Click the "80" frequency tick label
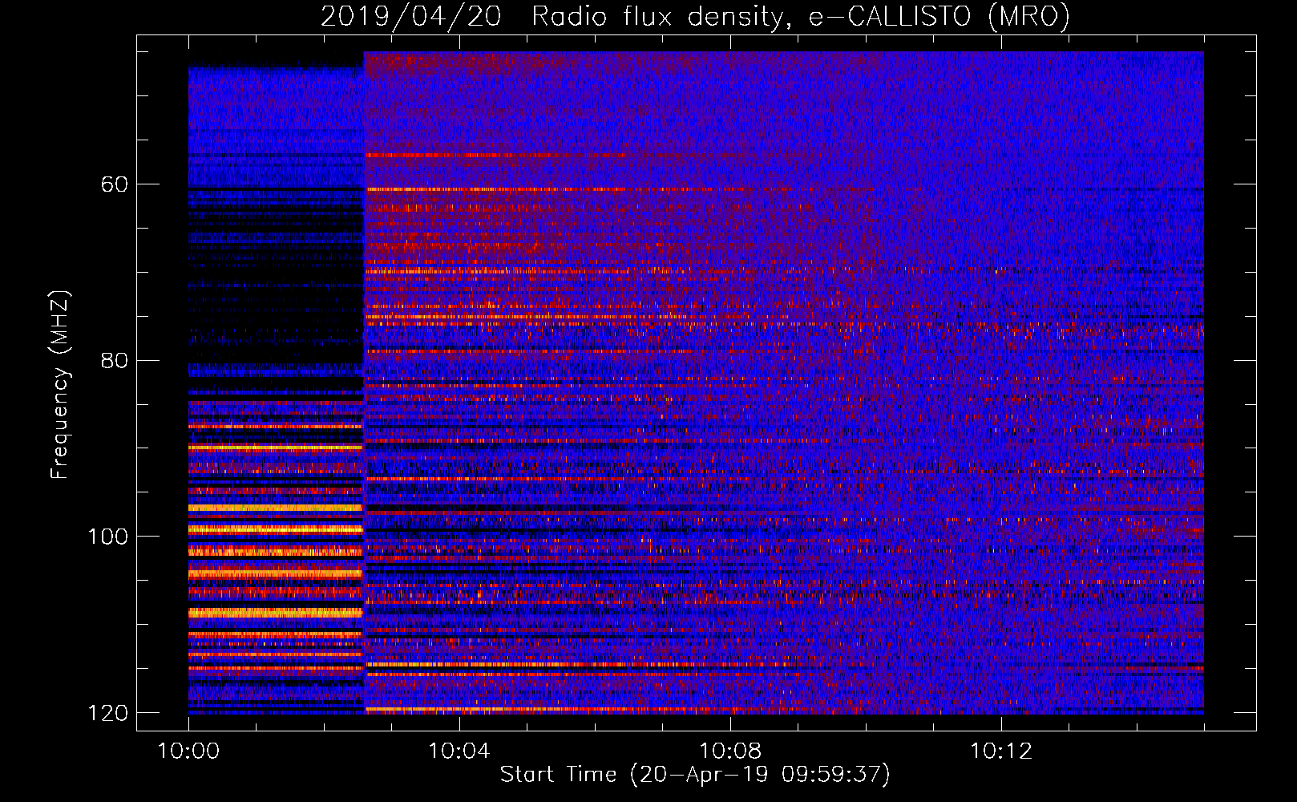Image resolution: width=1297 pixels, height=802 pixels. point(115,360)
